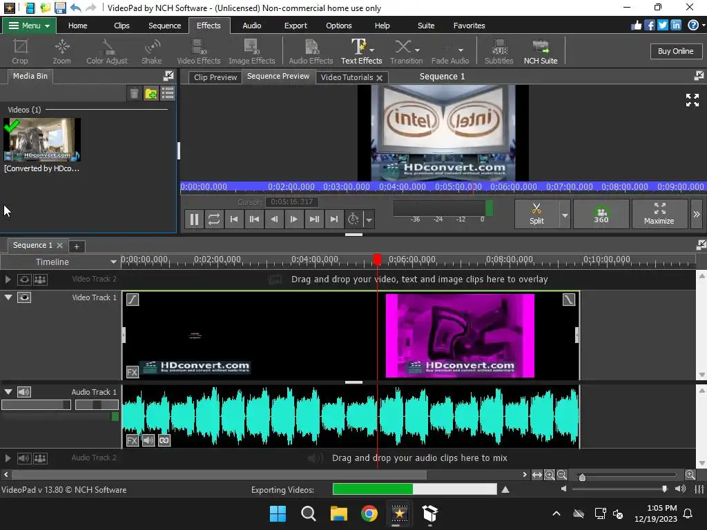Select the converted video thumbnail
This screenshot has height=530, width=707.
click(42, 139)
